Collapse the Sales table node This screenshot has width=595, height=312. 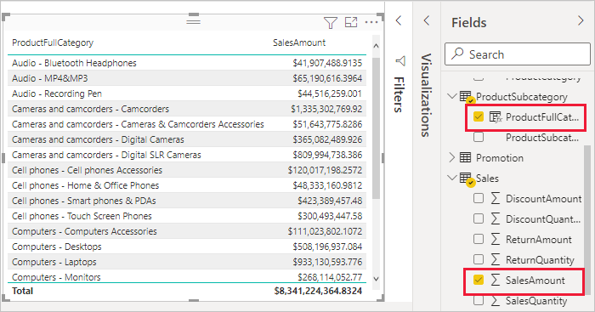coord(452,178)
